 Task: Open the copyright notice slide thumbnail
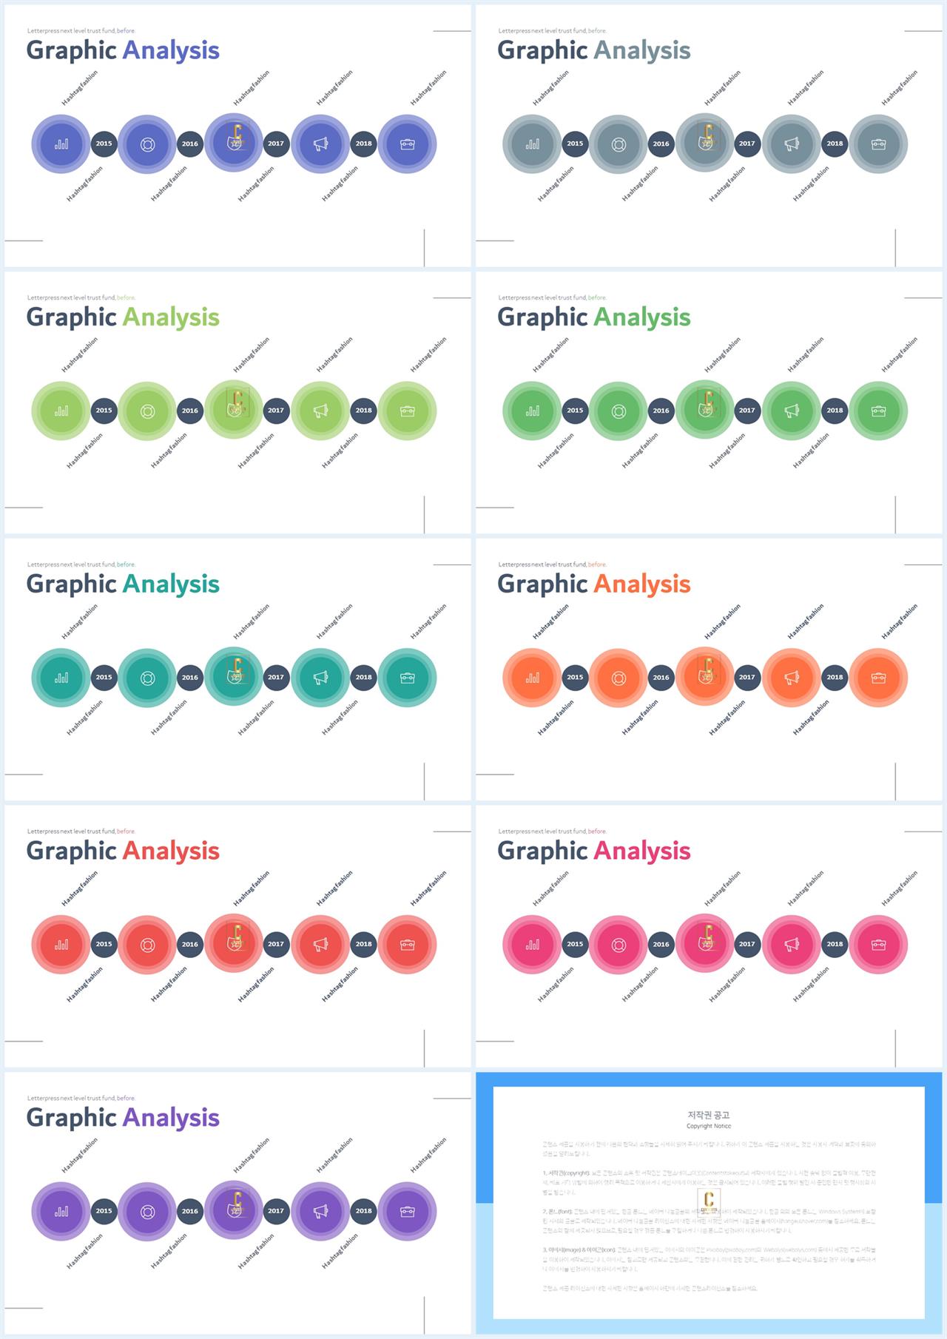tap(709, 1203)
